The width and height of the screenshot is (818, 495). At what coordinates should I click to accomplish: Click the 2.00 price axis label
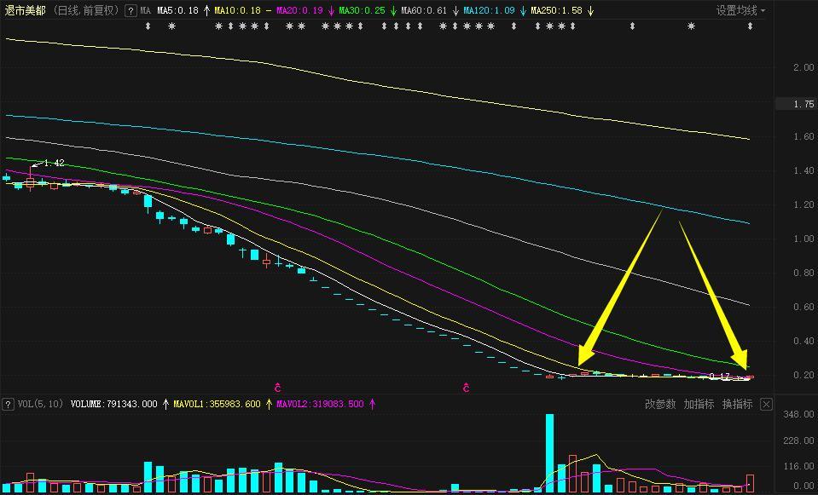tap(803, 67)
